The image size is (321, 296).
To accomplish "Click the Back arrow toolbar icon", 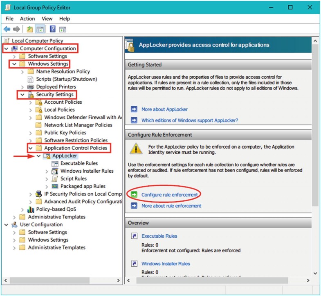I will pyautogui.click(x=7, y=29).
